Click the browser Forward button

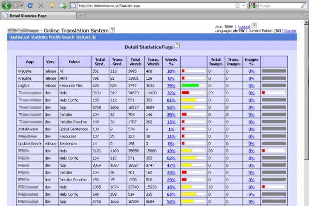point(16,6)
